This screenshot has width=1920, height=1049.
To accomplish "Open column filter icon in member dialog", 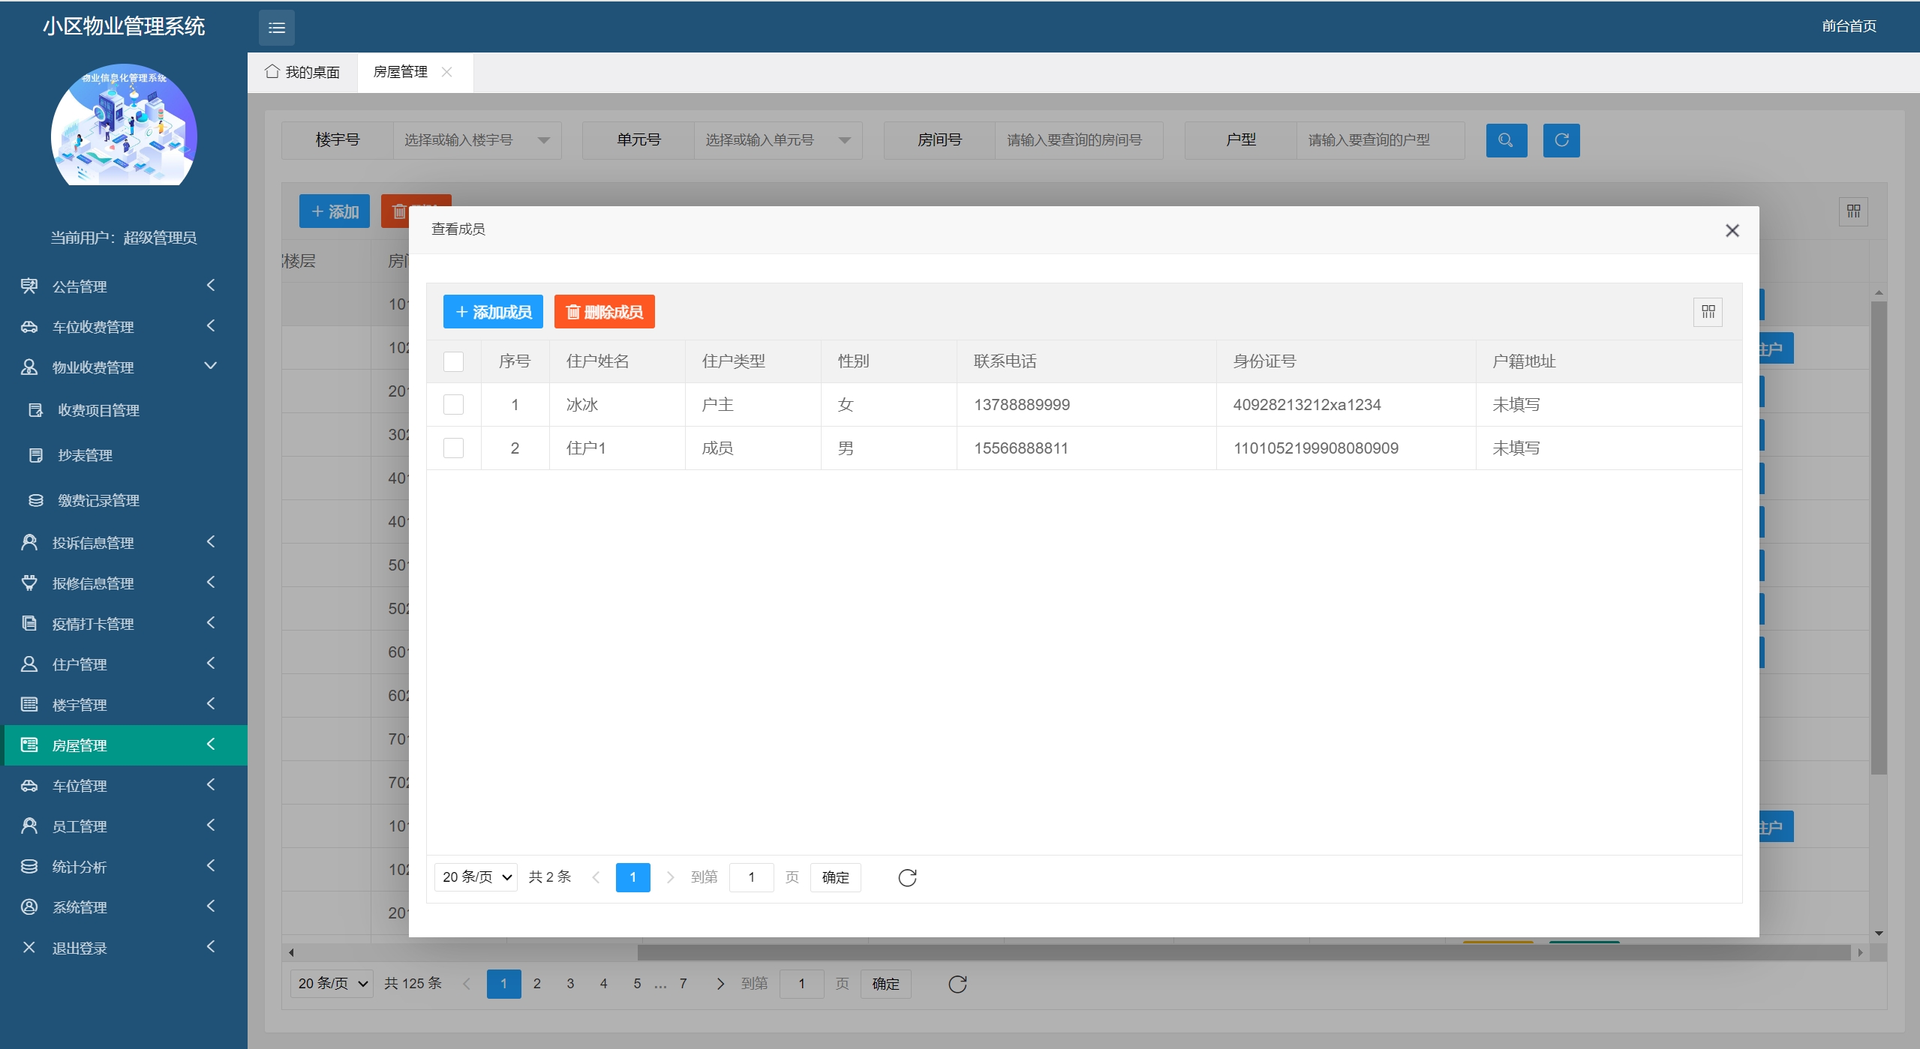I will tap(1708, 312).
